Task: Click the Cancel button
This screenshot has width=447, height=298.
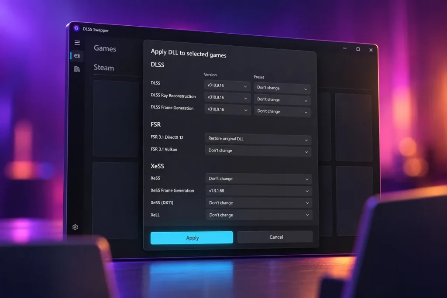Action: click(275, 237)
